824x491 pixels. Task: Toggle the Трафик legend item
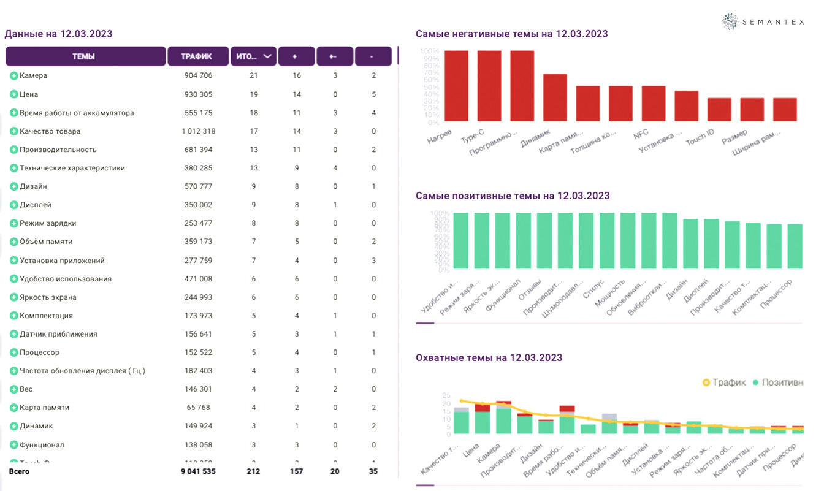click(724, 383)
